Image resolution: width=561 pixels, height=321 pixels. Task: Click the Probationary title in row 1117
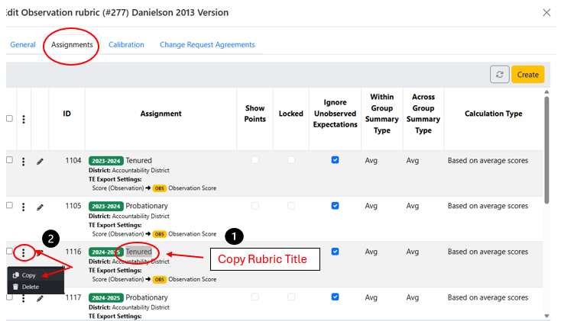[147, 298]
